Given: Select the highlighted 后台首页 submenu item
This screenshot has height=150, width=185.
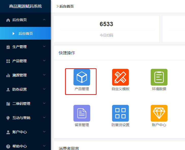Looking at the screenshot, I should pos(25,34).
